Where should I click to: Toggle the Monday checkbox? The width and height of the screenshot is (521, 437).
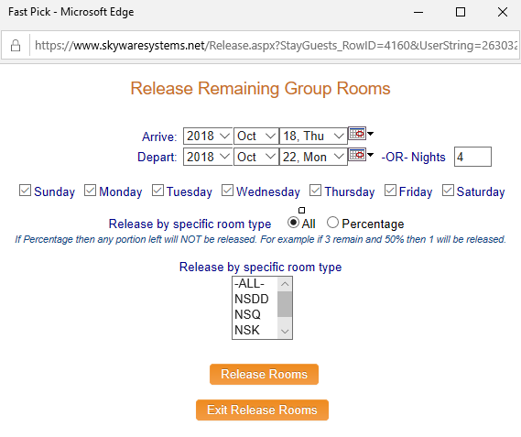[x=90, y=191]
